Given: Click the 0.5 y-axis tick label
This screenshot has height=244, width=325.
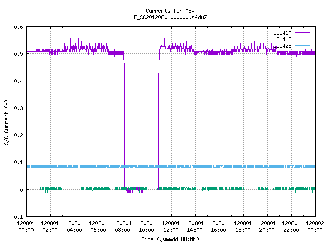Looking at the screenshot, I should [18, 54].
